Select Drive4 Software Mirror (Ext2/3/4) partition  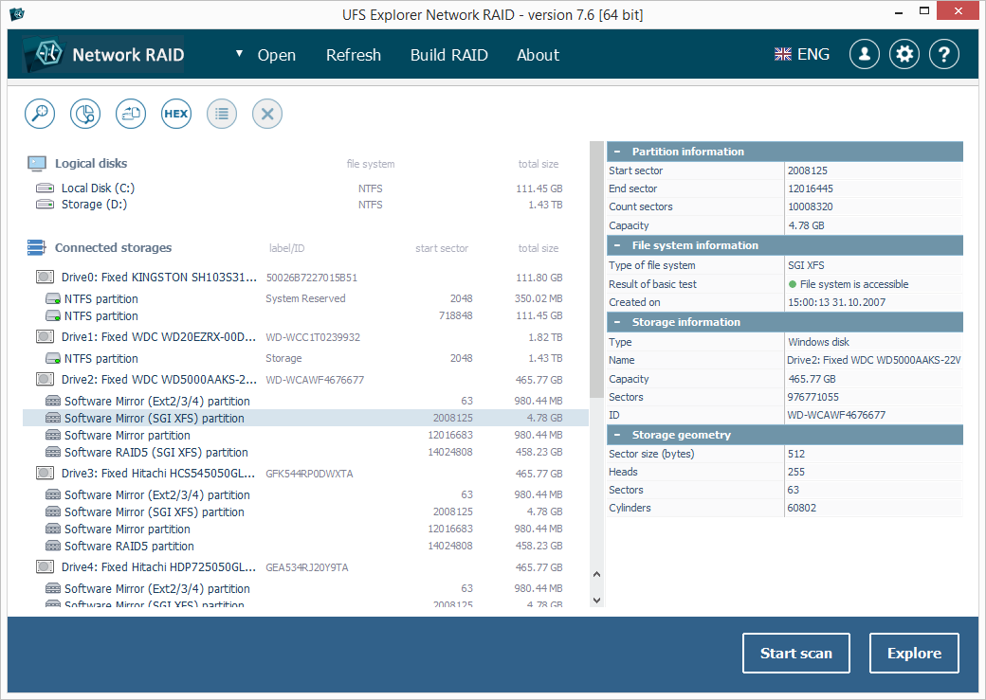(x=305, y=588)
